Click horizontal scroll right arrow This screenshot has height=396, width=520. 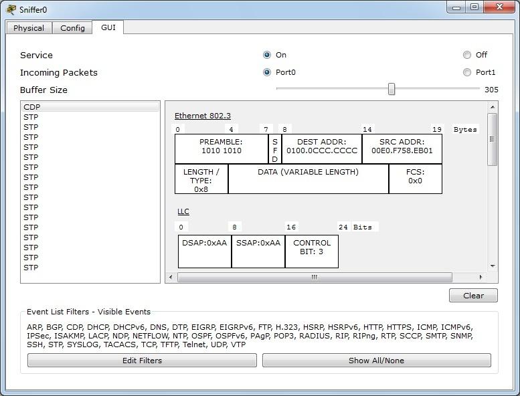[481, 277]
